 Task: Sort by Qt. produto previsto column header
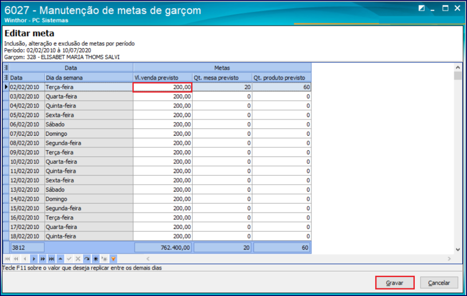coord(282,77)
